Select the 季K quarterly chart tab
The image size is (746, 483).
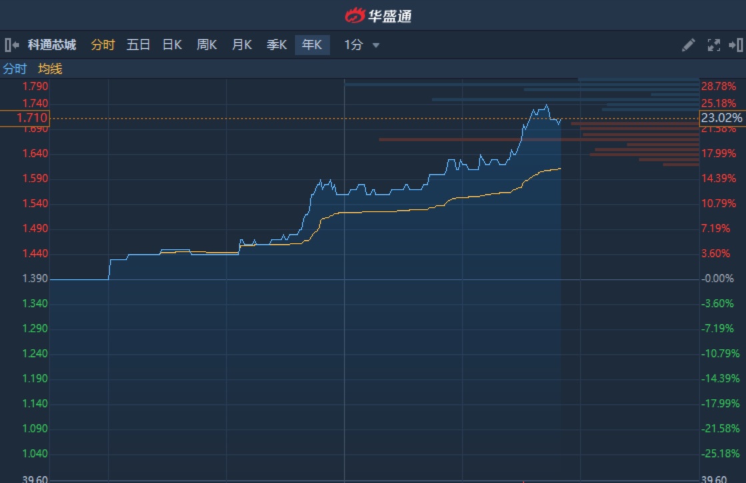(x=276, y=45)
